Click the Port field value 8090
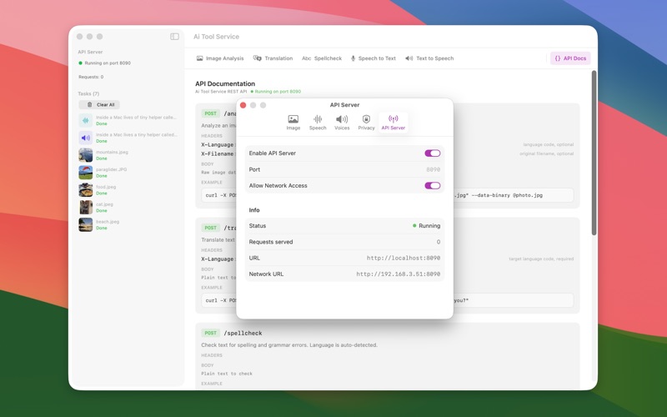The width and height of the screenshot is (667, 417). pos(433,169)
